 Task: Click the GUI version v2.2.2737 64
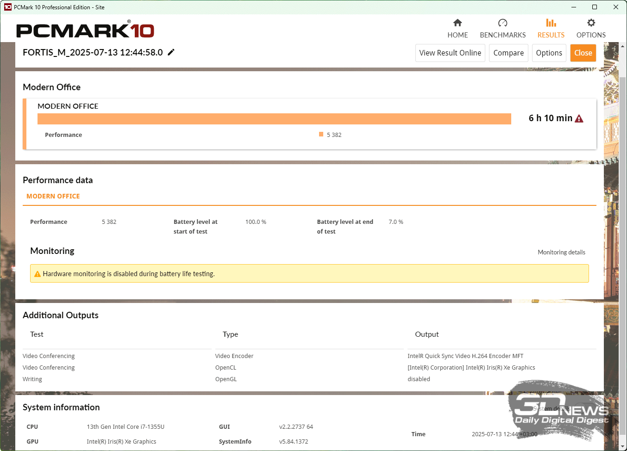(x=296, y=427)
